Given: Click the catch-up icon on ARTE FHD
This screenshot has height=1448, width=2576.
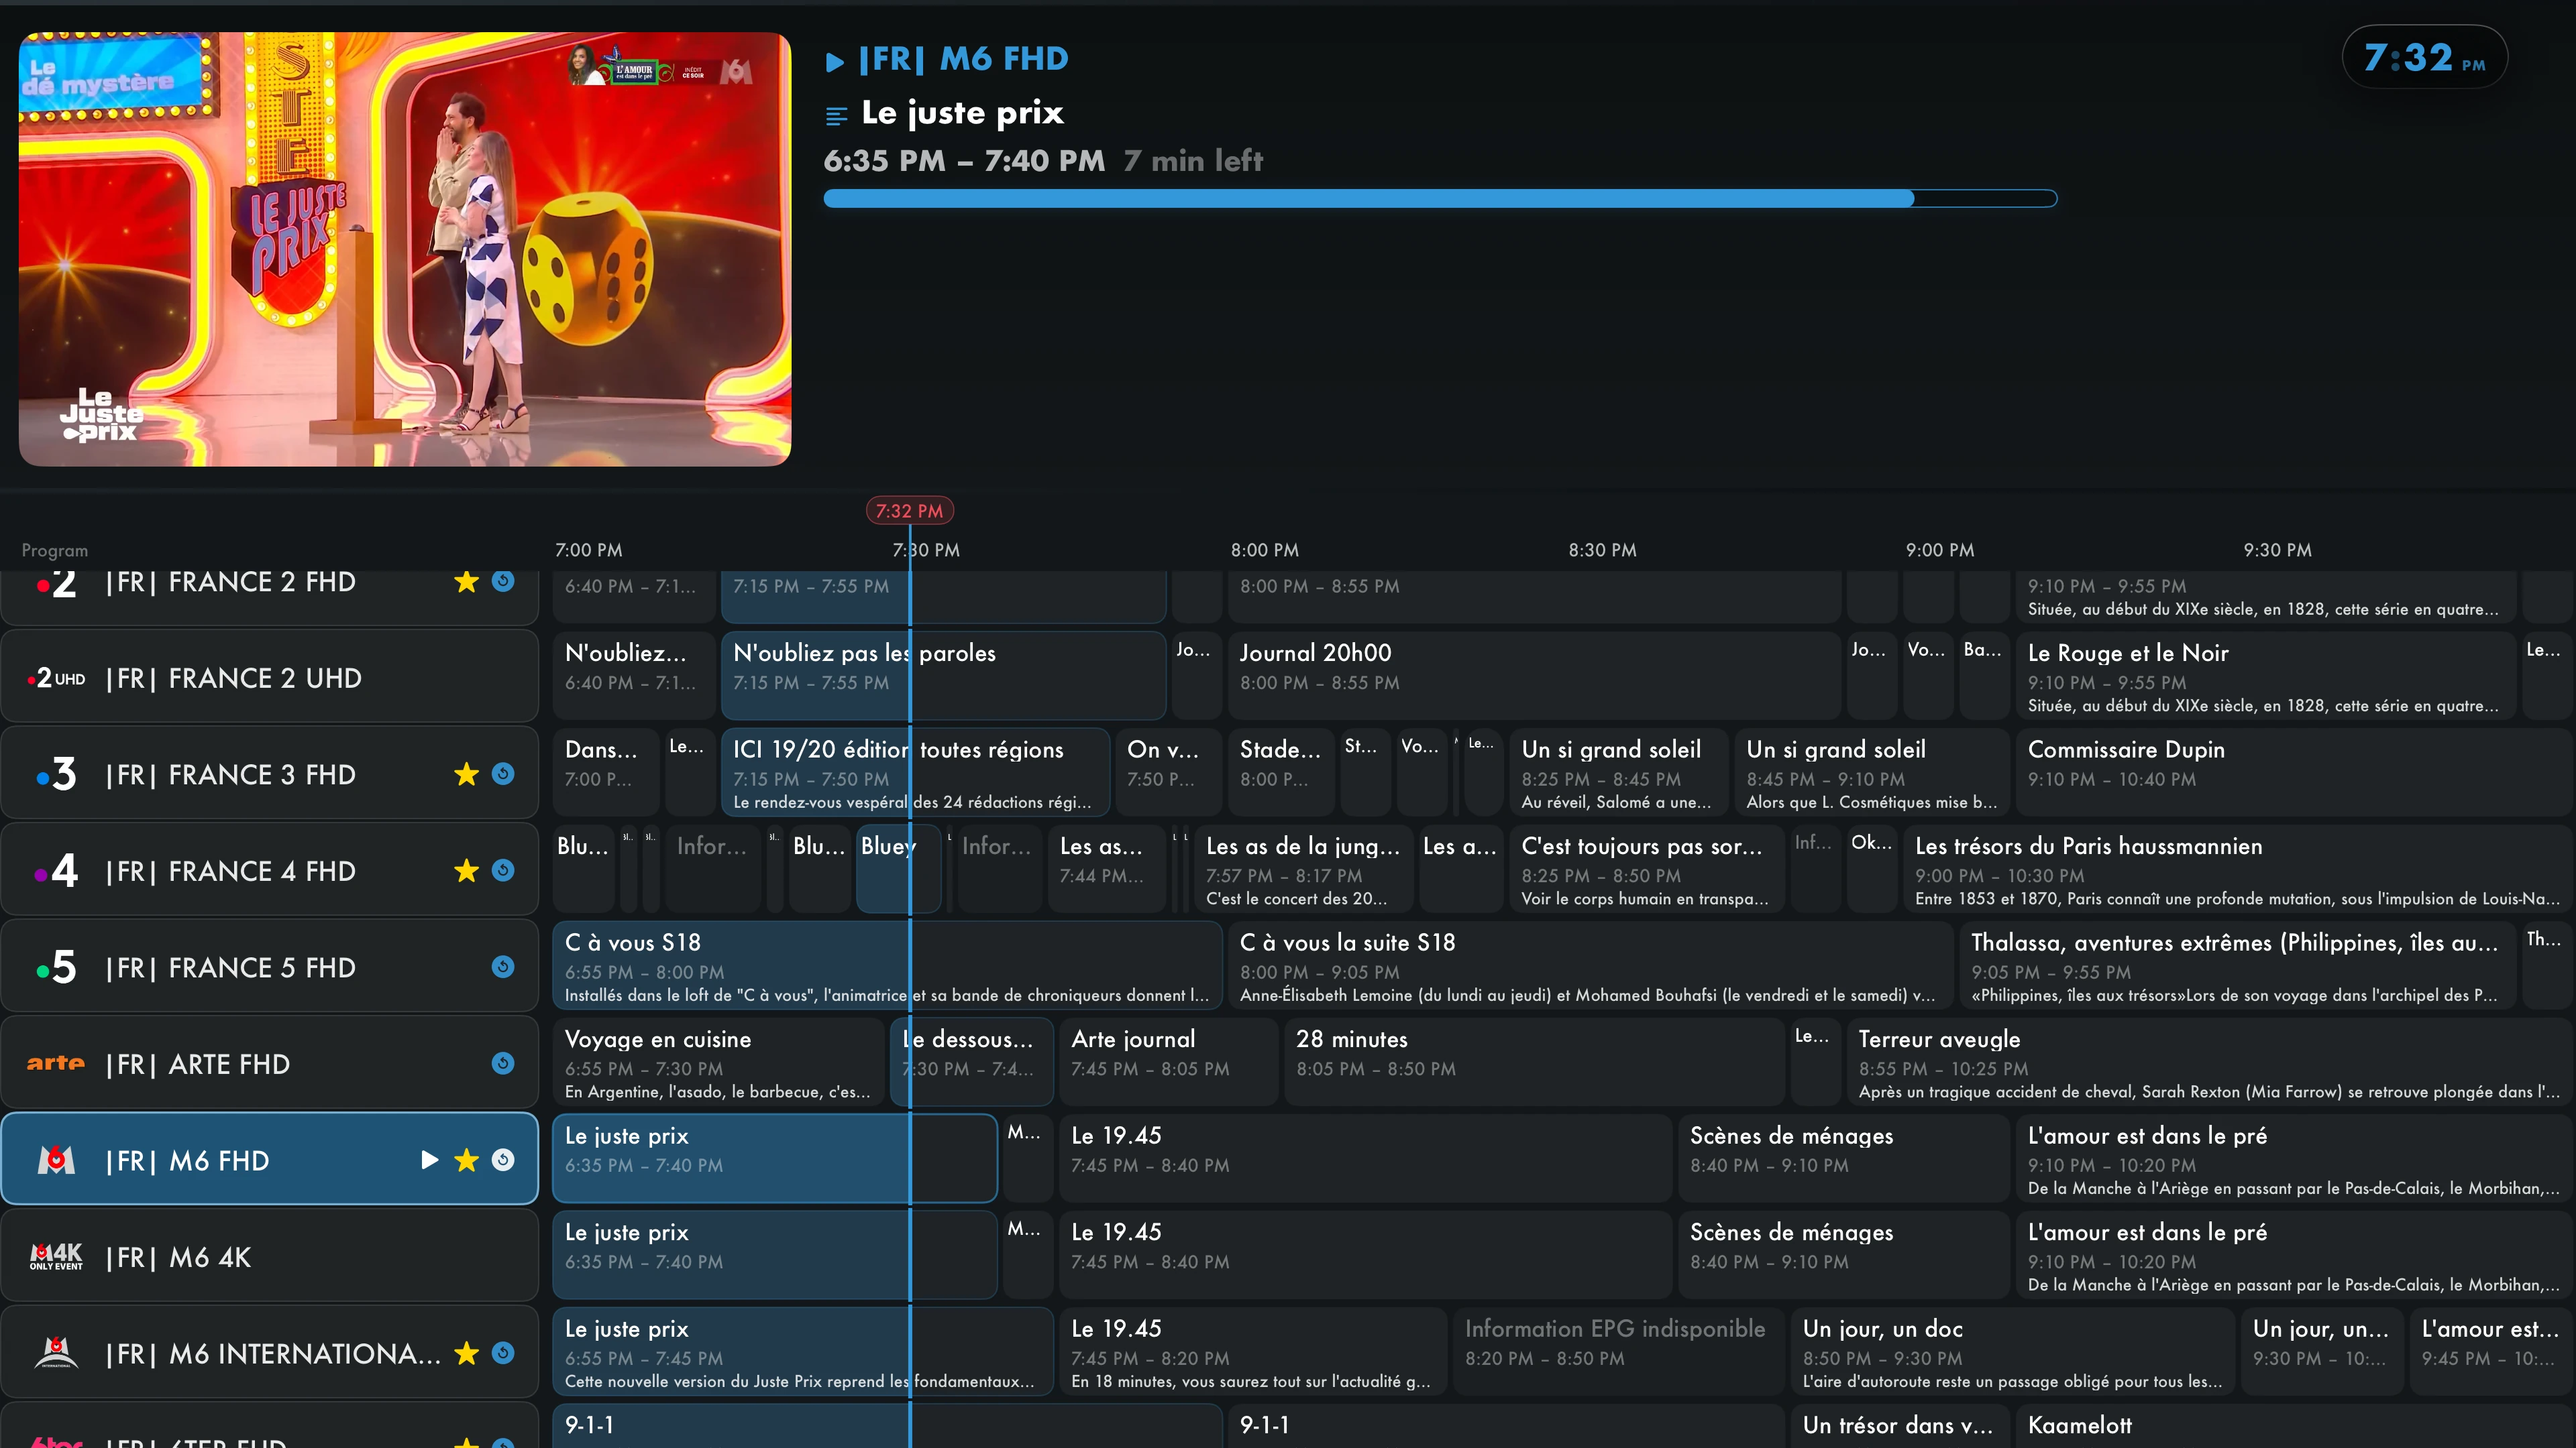Looking at the screenshot, I should point(503,1063).
